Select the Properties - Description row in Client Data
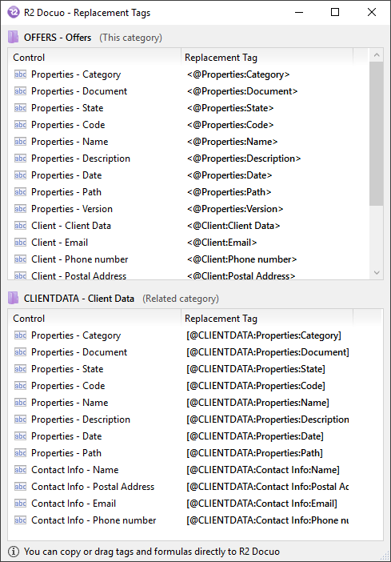 (182, 419)
